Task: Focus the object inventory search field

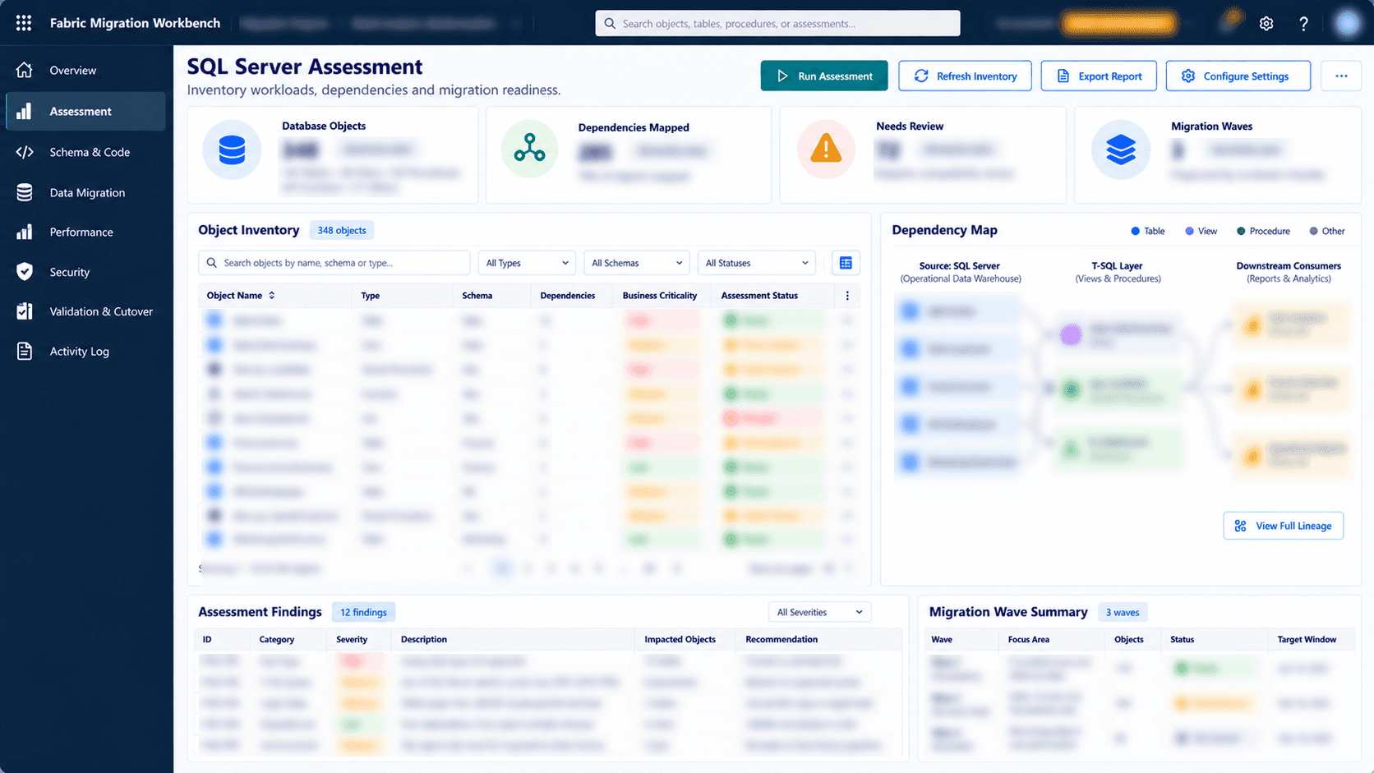Action: (x=334, y=263)
